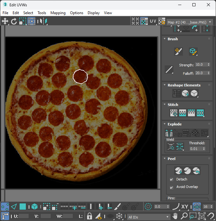
Task: Open the Tools menu
Action: (42, 13)
